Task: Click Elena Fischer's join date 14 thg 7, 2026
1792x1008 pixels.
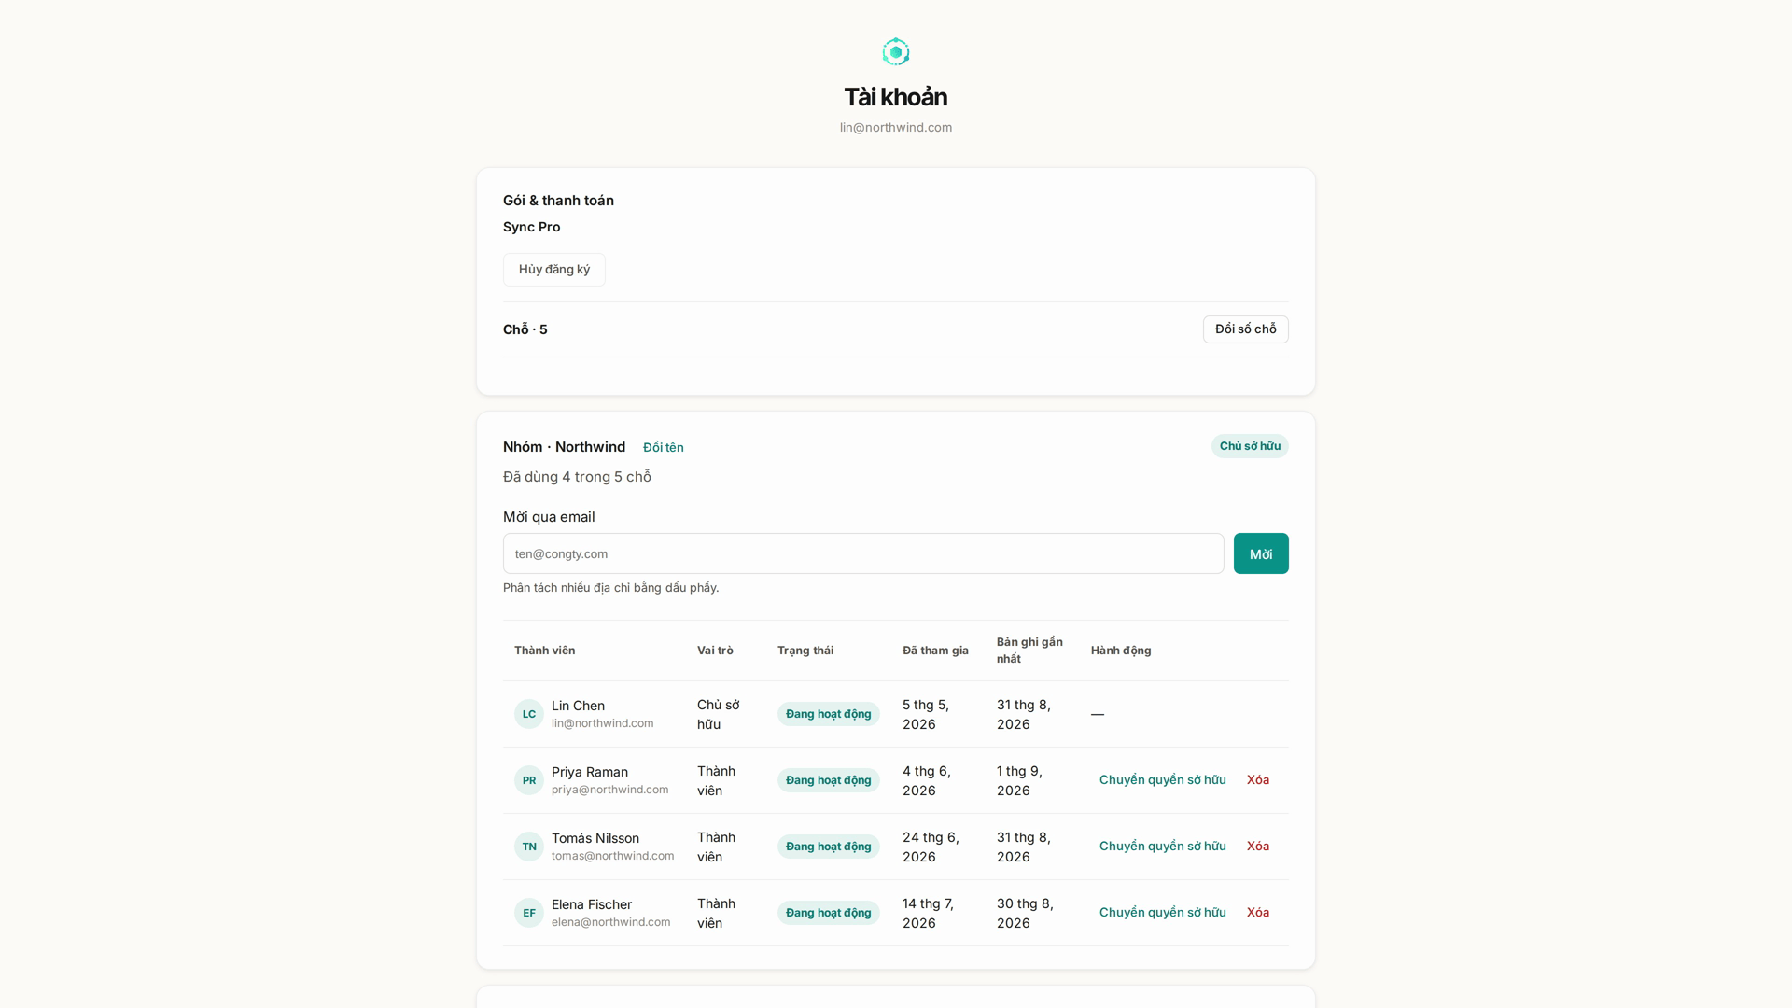Action: coord(928,913)
